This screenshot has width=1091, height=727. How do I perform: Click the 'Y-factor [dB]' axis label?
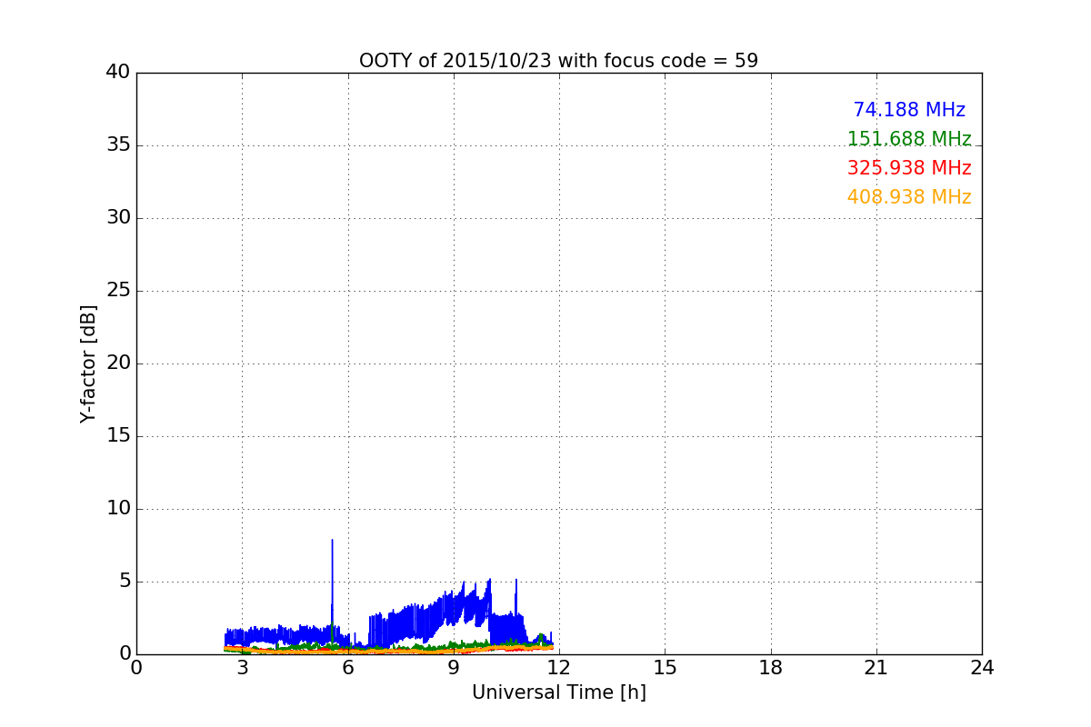pos(88,363)
